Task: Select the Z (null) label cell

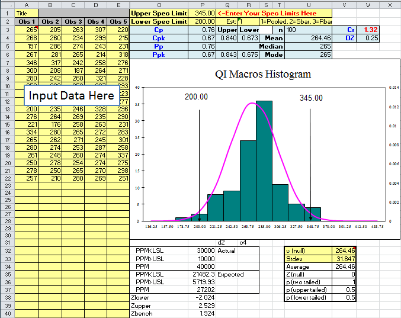Action: 308,274
